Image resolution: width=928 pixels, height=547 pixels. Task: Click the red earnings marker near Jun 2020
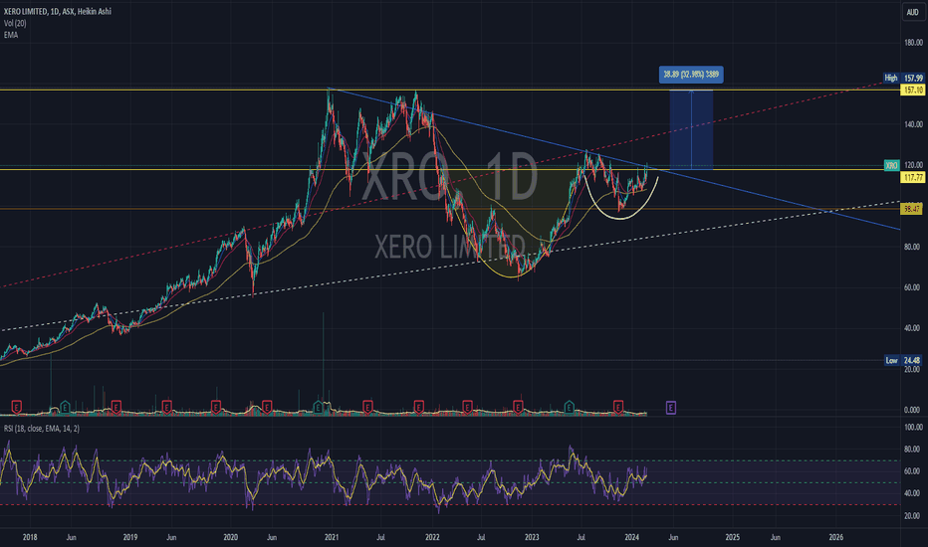(267, 407)
